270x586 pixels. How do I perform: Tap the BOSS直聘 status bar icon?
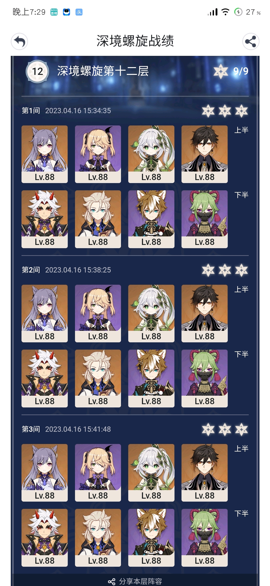tap(54, 12)
